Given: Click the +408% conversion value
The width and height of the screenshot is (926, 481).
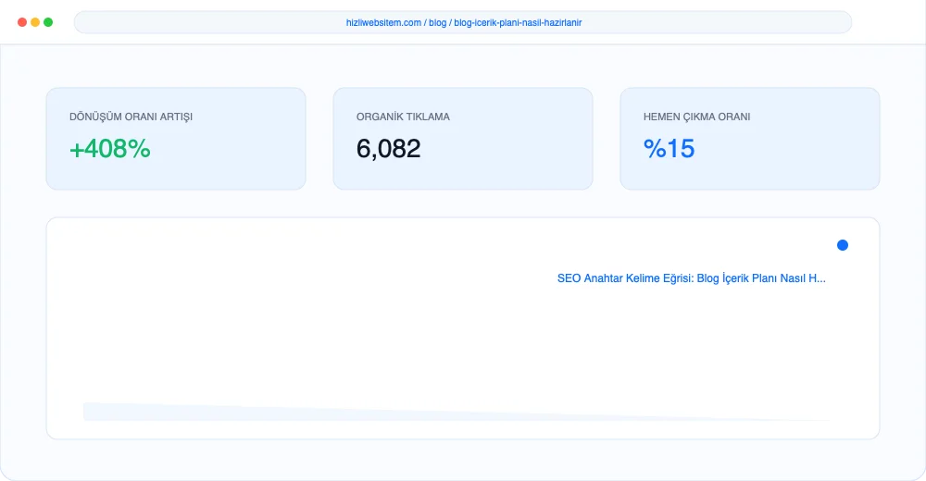Looking at the screenshot, I should pyautogui.click(x=110, y=148).
